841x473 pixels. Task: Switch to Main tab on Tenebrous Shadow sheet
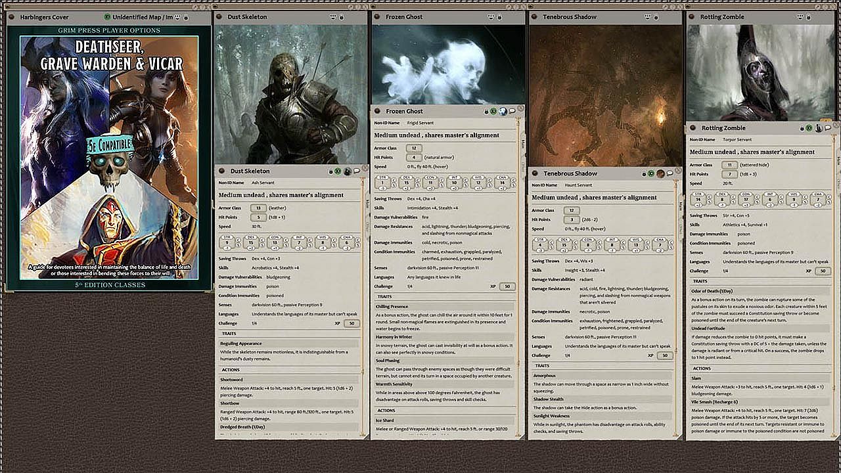point(681,206)
